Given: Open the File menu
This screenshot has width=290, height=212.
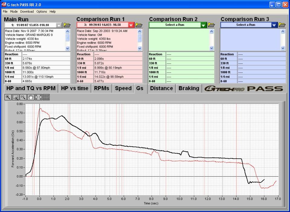Looking at the screenshot, I should pyautogui.click(x=5, y=11).
